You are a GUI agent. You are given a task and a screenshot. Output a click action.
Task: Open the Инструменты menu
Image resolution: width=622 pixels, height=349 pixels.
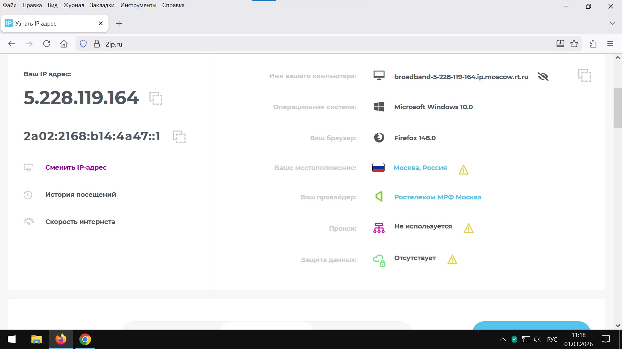tap(138, 5)
